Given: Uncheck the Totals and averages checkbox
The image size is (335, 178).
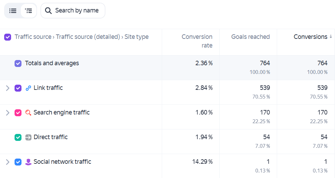Looking at the screenshot, I should (x=18, y=63).
